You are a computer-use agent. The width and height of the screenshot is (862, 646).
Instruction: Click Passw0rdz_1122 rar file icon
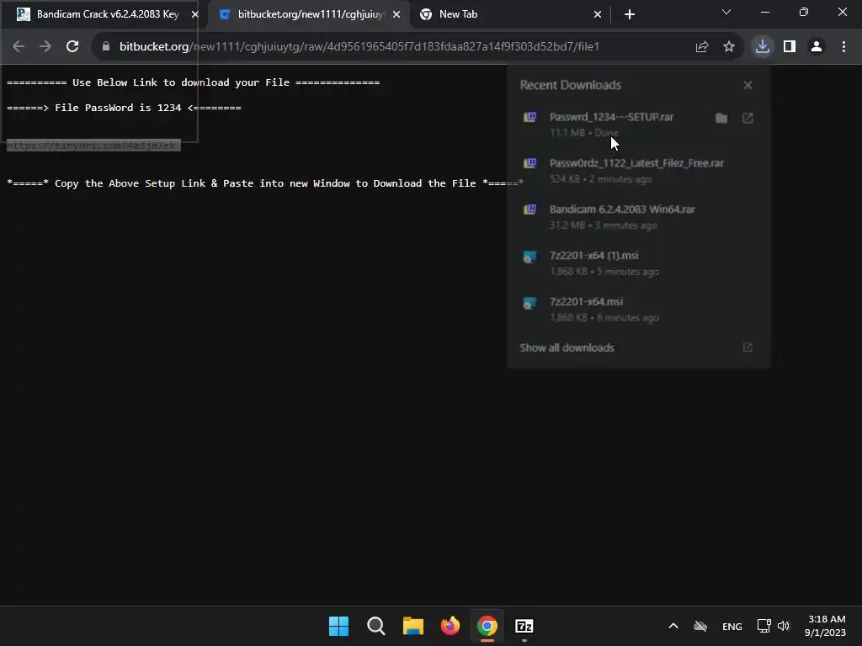(529, 163)
